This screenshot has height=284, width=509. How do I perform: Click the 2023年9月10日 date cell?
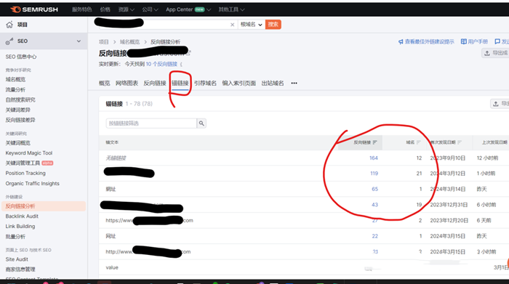tap(448, 158)
